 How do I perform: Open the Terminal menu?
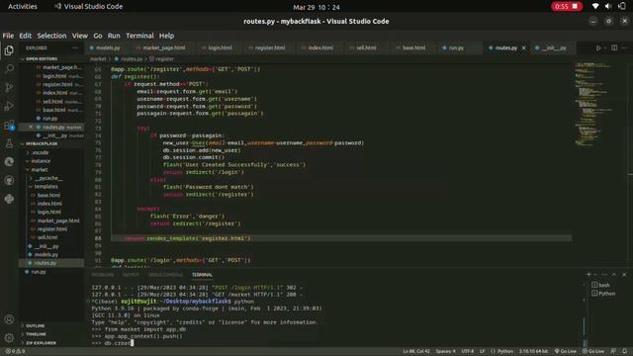coord(139,36)
